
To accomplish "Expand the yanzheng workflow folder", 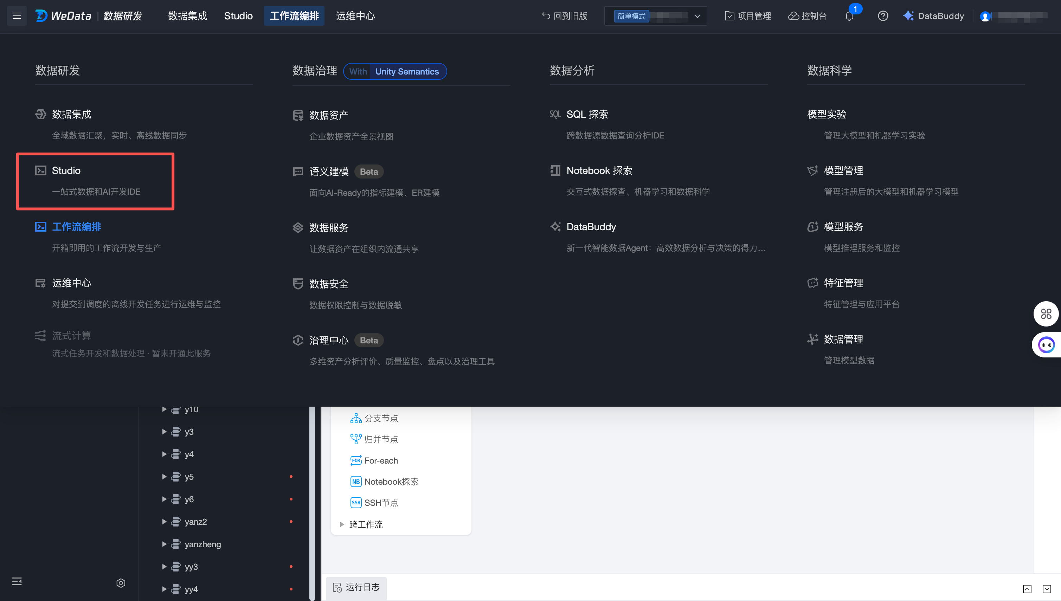I will 164,544.
